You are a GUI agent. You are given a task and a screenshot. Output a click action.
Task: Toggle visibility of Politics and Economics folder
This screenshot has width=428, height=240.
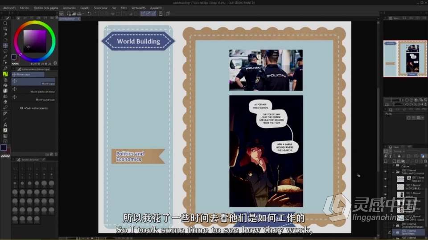pos(385,172)
